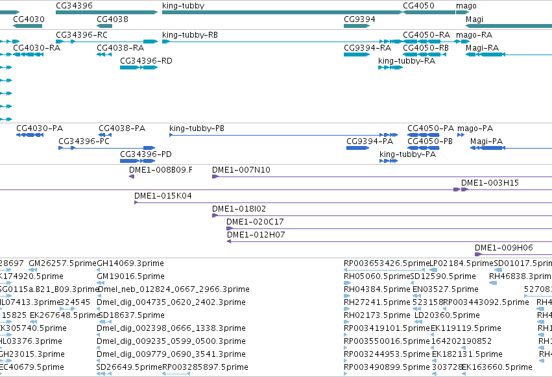552x377 pixels.
Task: Select protein CG34396-PD
Action: (138, 161)
